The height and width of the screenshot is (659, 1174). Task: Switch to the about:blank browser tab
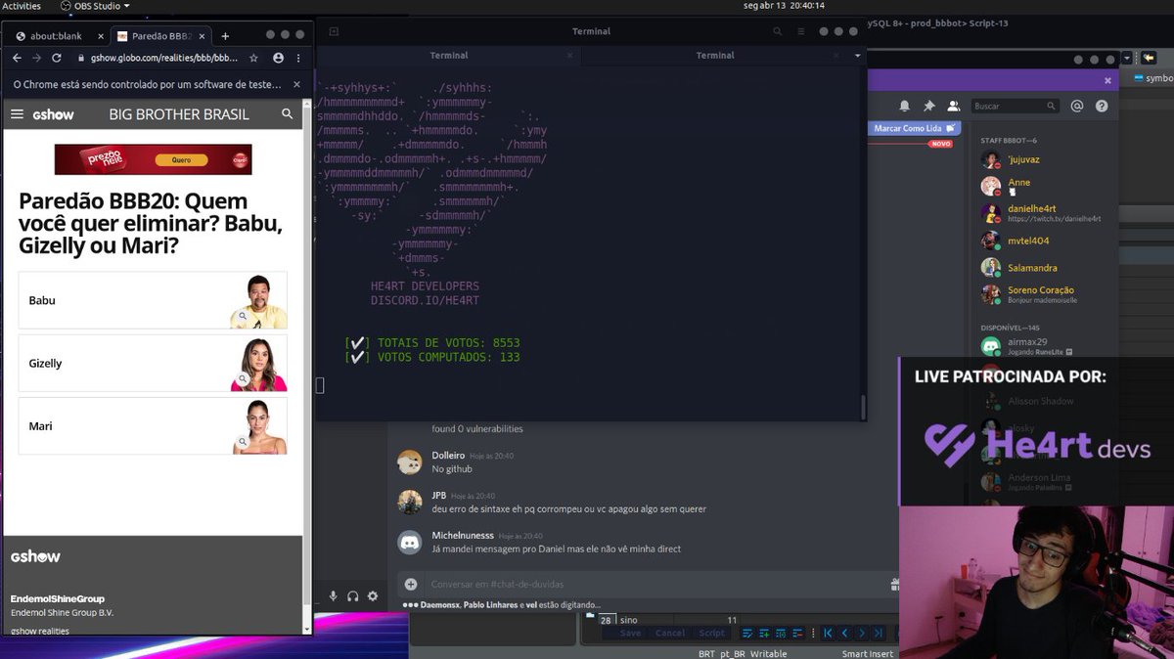click(54, 35)
